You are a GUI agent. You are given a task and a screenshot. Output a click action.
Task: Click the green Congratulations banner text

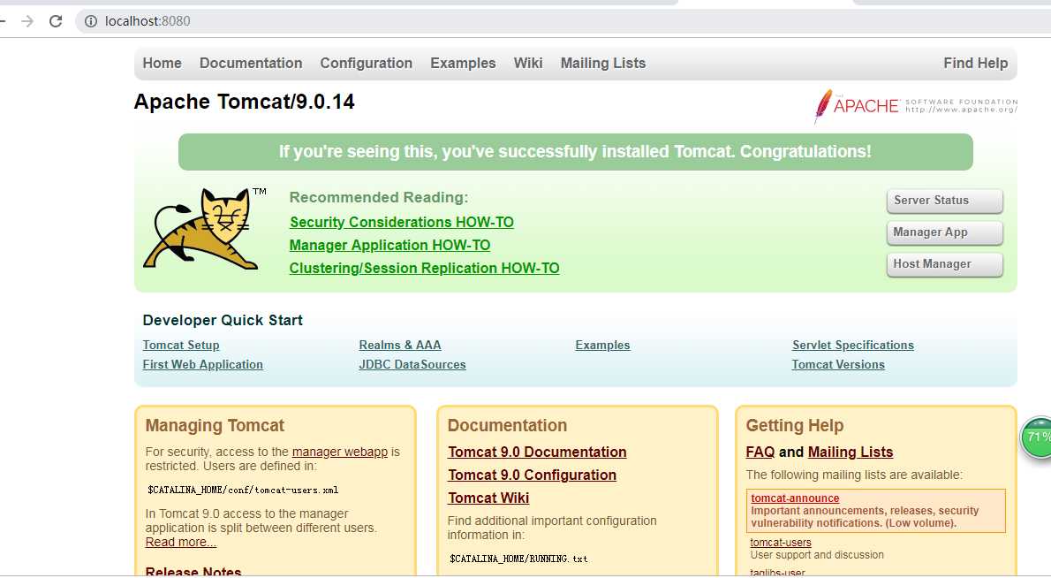tap(575, 151)
